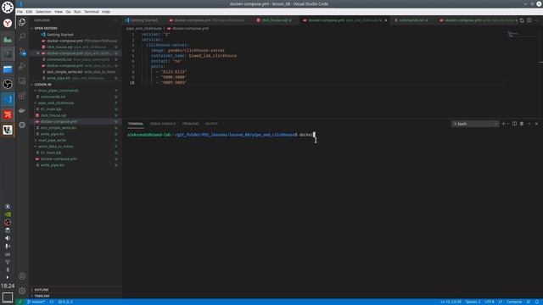Click the Compose language mode in status bar
543x305 pixels.
[x=514, y=302]
